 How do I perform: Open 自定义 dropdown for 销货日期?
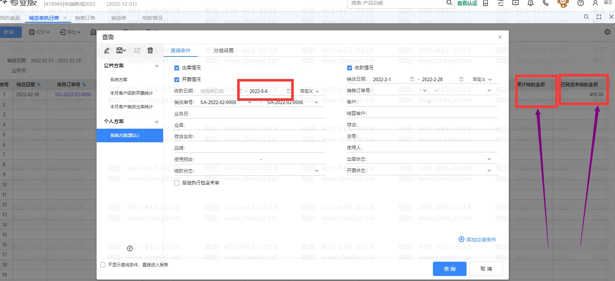tap(482, 79)
